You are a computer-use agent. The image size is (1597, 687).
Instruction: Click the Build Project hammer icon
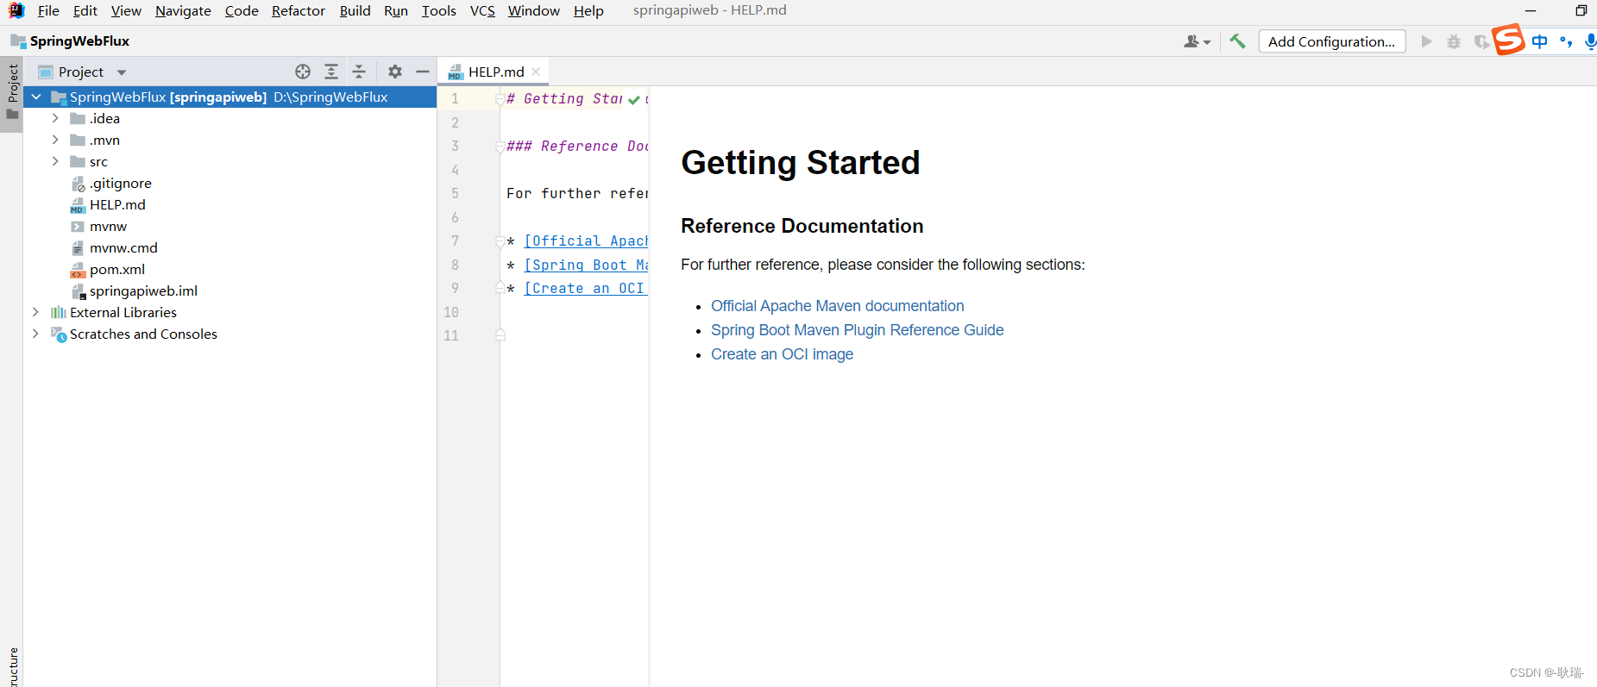(x=1237, y=41)
